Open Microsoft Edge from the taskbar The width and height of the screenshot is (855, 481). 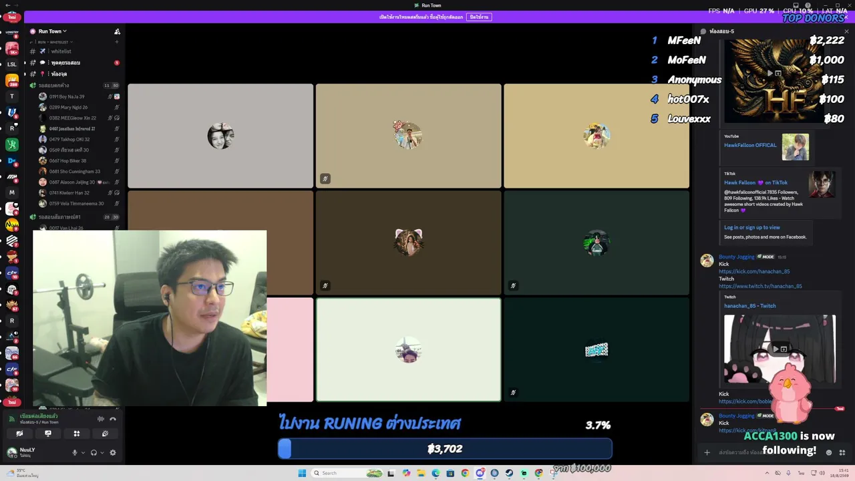pyautogui.click(x=436, y=473)
